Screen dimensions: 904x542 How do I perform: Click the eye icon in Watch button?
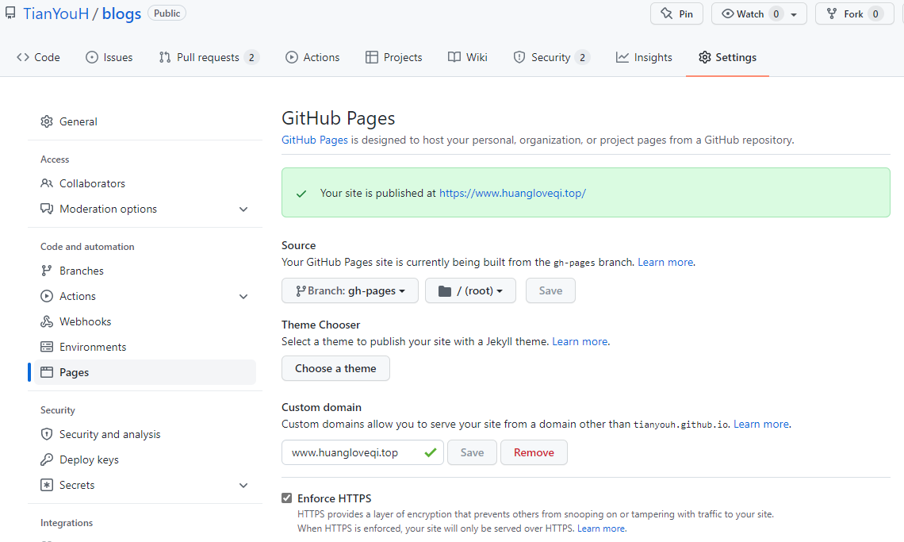coord(728,13)
